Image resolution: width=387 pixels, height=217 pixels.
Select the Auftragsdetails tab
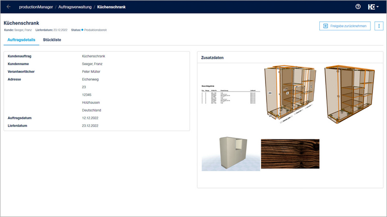[x=21, y=40]
